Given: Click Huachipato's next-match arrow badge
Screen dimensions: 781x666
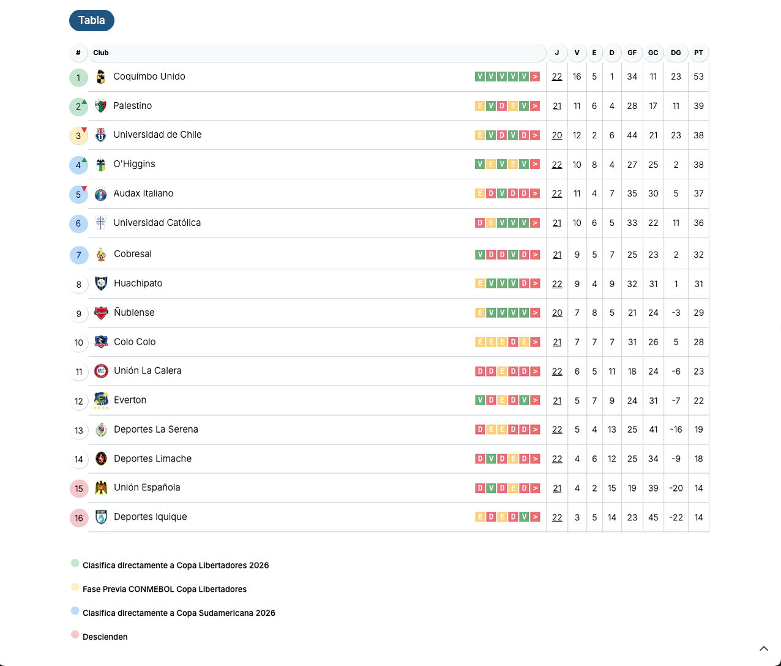Looking at the screenshot, I should 536,283.
